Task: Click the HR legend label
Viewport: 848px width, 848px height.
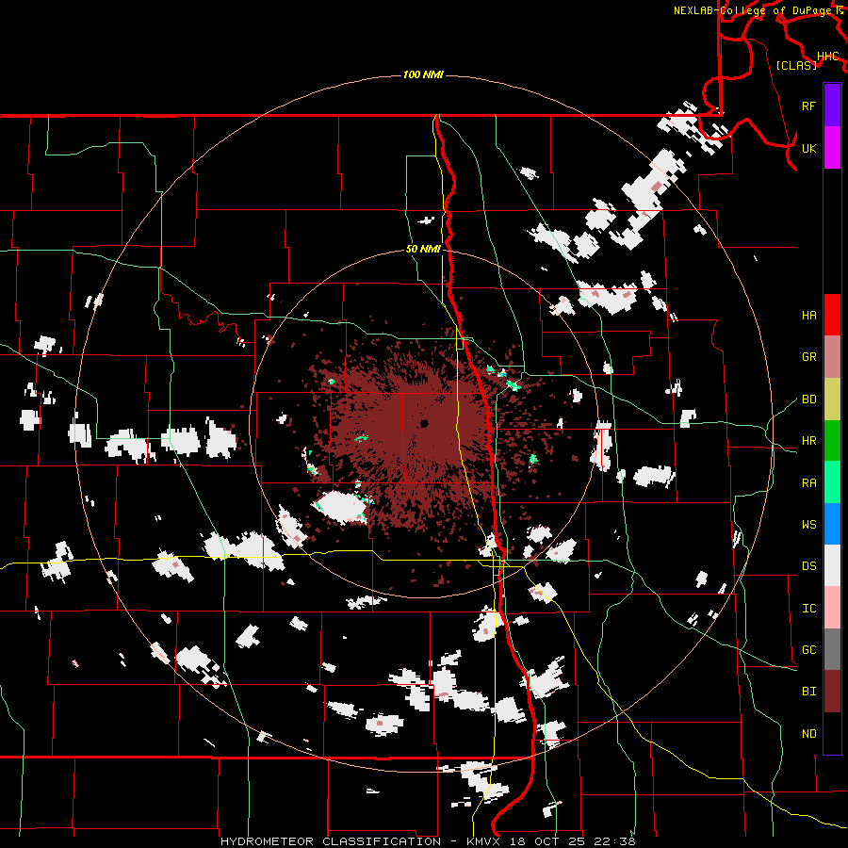Action: (x=808, y=441)
